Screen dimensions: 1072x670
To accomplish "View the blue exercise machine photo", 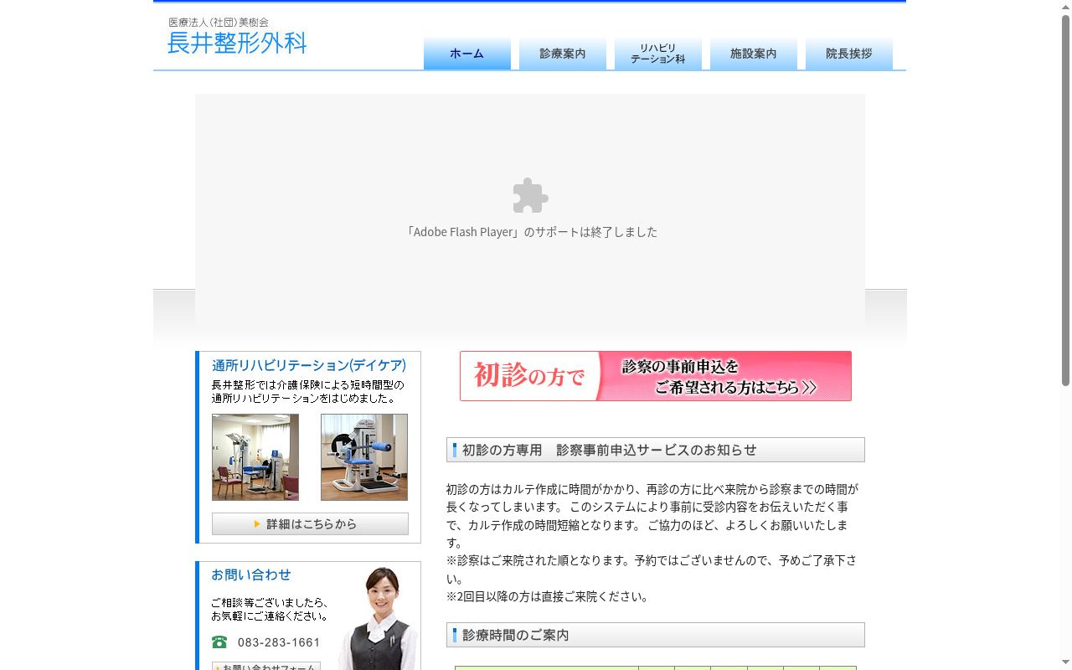I will 364,457.
